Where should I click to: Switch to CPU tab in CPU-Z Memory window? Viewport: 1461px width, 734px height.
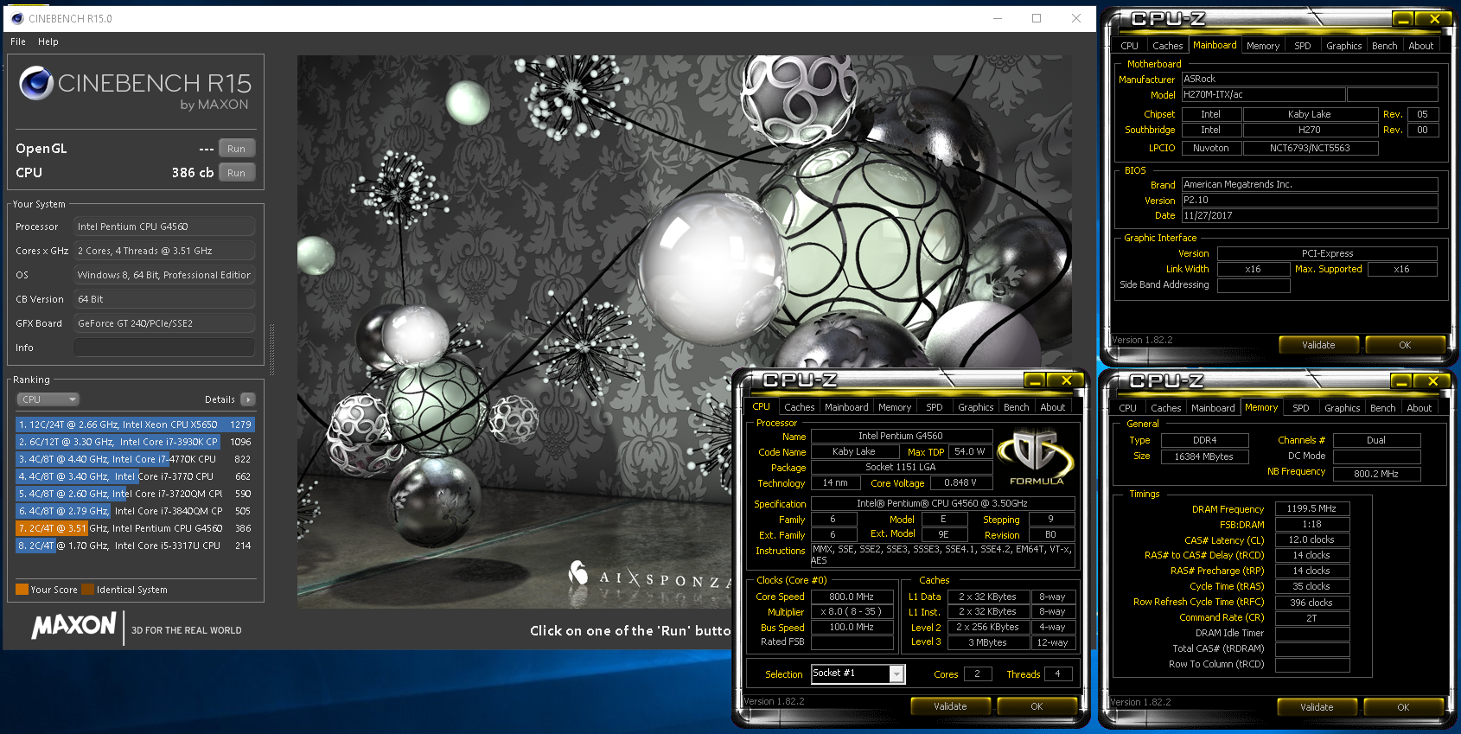click(x=1127, y=408)
